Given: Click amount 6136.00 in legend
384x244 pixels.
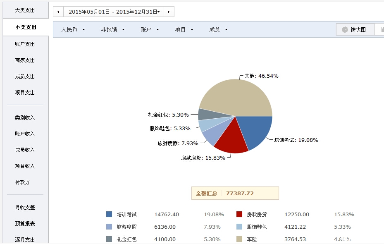Looking at the screenshot, I should (x=165, y=227).
